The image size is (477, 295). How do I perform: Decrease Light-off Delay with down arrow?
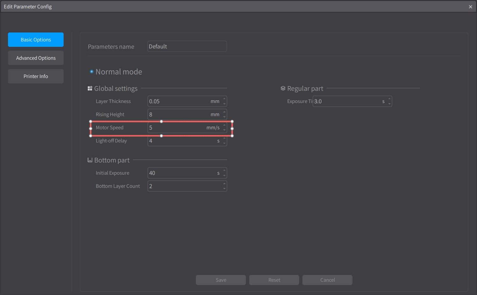tap(225, 143)
